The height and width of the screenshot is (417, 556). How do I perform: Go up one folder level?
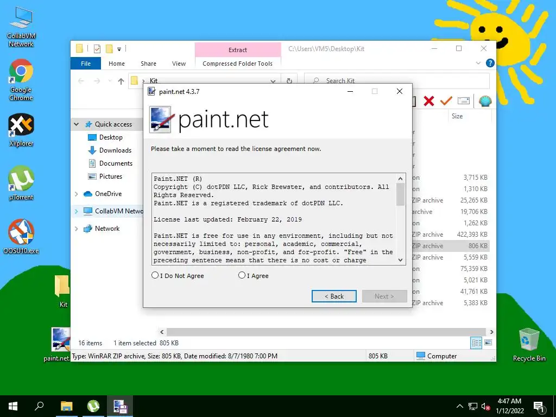coord(121,81)
